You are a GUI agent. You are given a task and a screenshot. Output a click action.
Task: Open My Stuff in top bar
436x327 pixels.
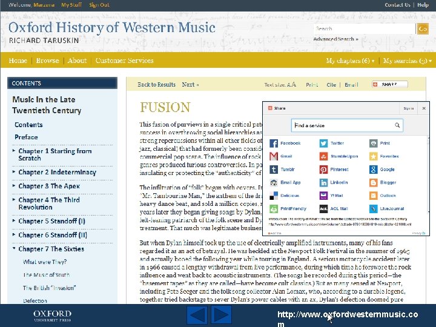(71, 5)
